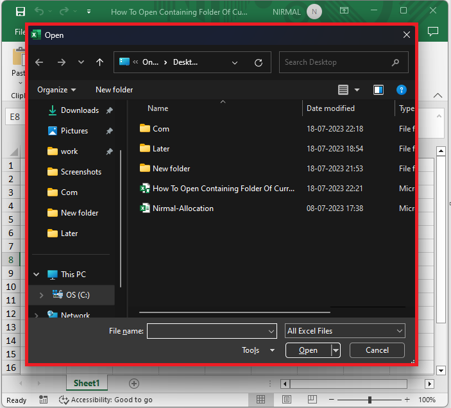Toggle the preview pane
Image resolution: width=451 pixels, height=408 pixels.
379,90
